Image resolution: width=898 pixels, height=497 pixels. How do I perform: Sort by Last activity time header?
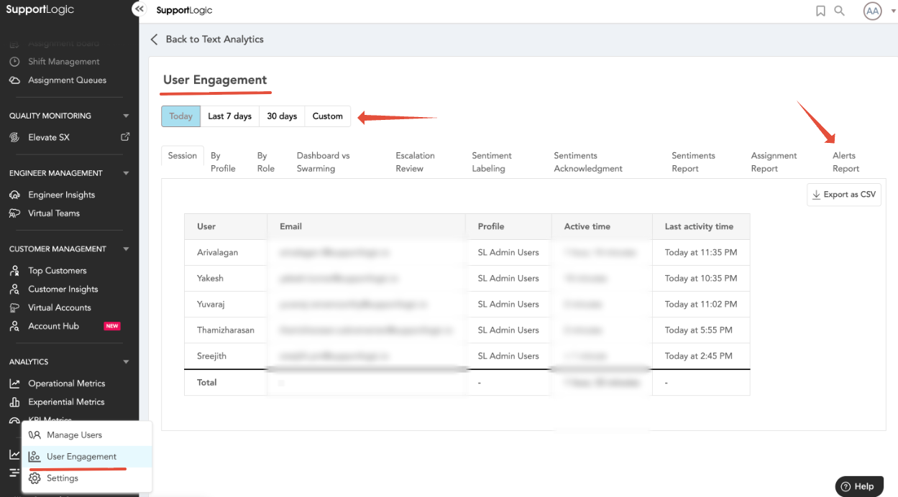(x=701, y=226)
